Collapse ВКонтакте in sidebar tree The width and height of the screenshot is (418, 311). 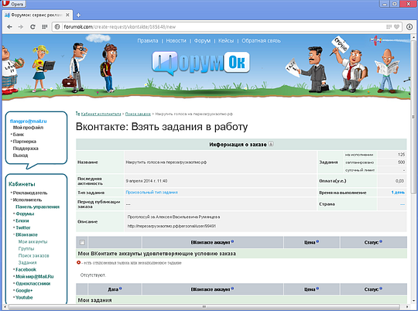(x=26, y=234)
